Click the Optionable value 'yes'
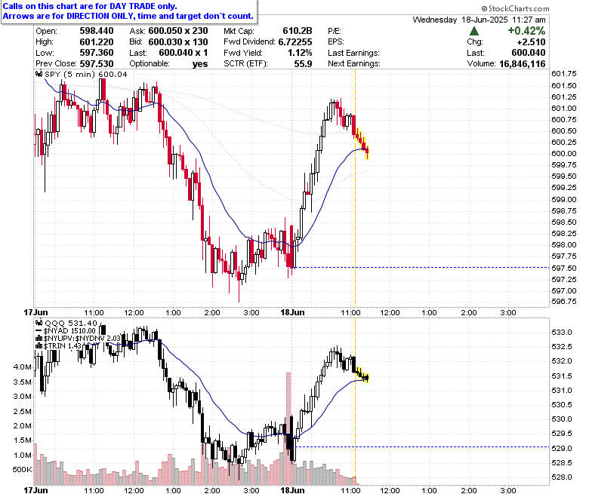The image size is (589, 497). 200,64
